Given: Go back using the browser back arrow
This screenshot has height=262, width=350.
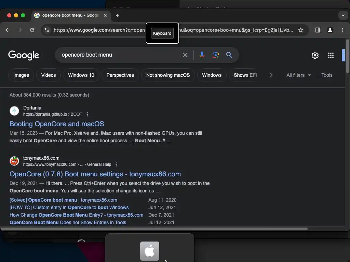Looking at the screenshot, I should pyautogui.click(x=8, y=30).
